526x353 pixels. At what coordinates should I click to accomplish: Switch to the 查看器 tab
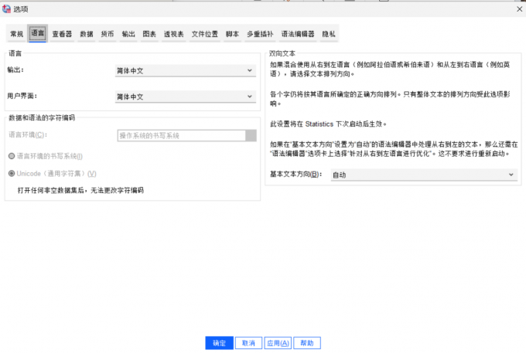(62, 34)
